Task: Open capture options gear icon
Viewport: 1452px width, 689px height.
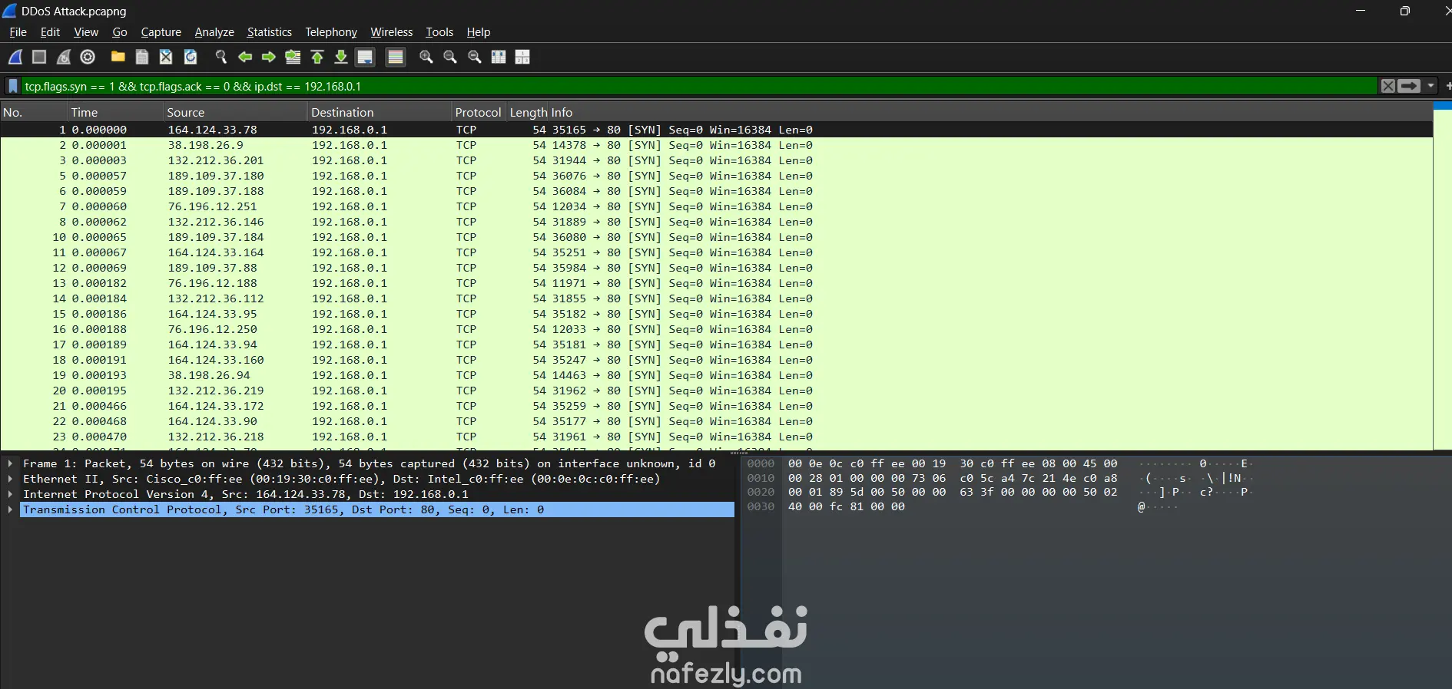Action: tap(88, 57)
